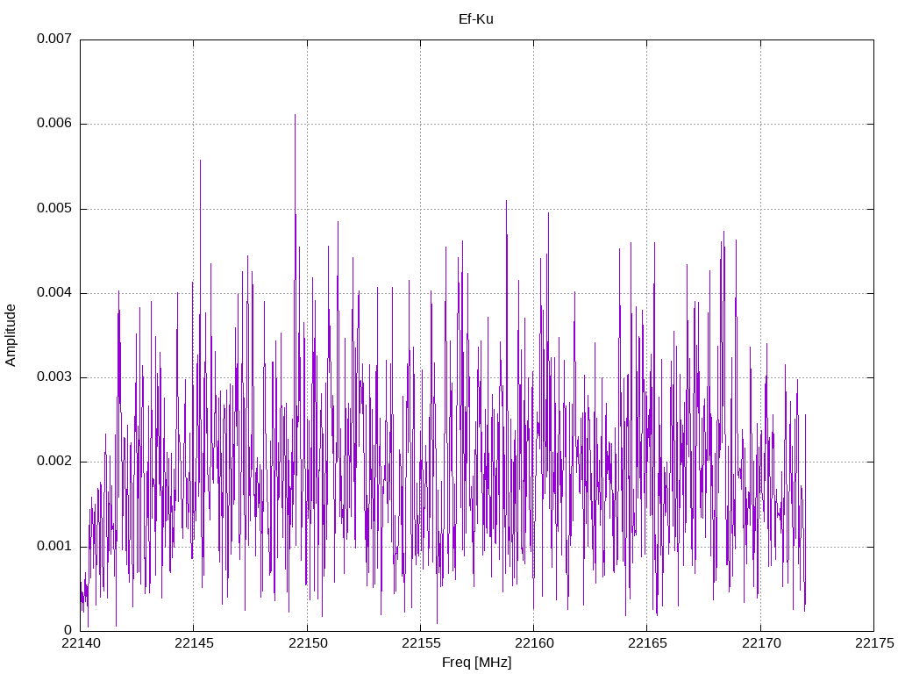Click the plot title Ef-Ku

476,19
